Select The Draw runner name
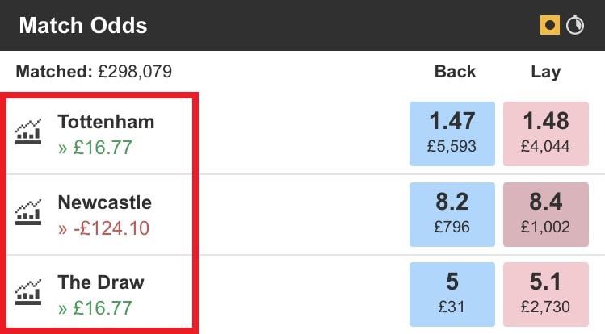 coord(101,282)
